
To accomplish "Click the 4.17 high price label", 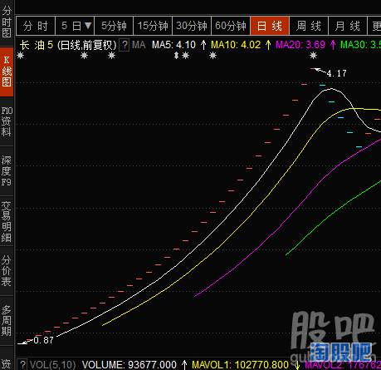I will [x=336, y=73].
